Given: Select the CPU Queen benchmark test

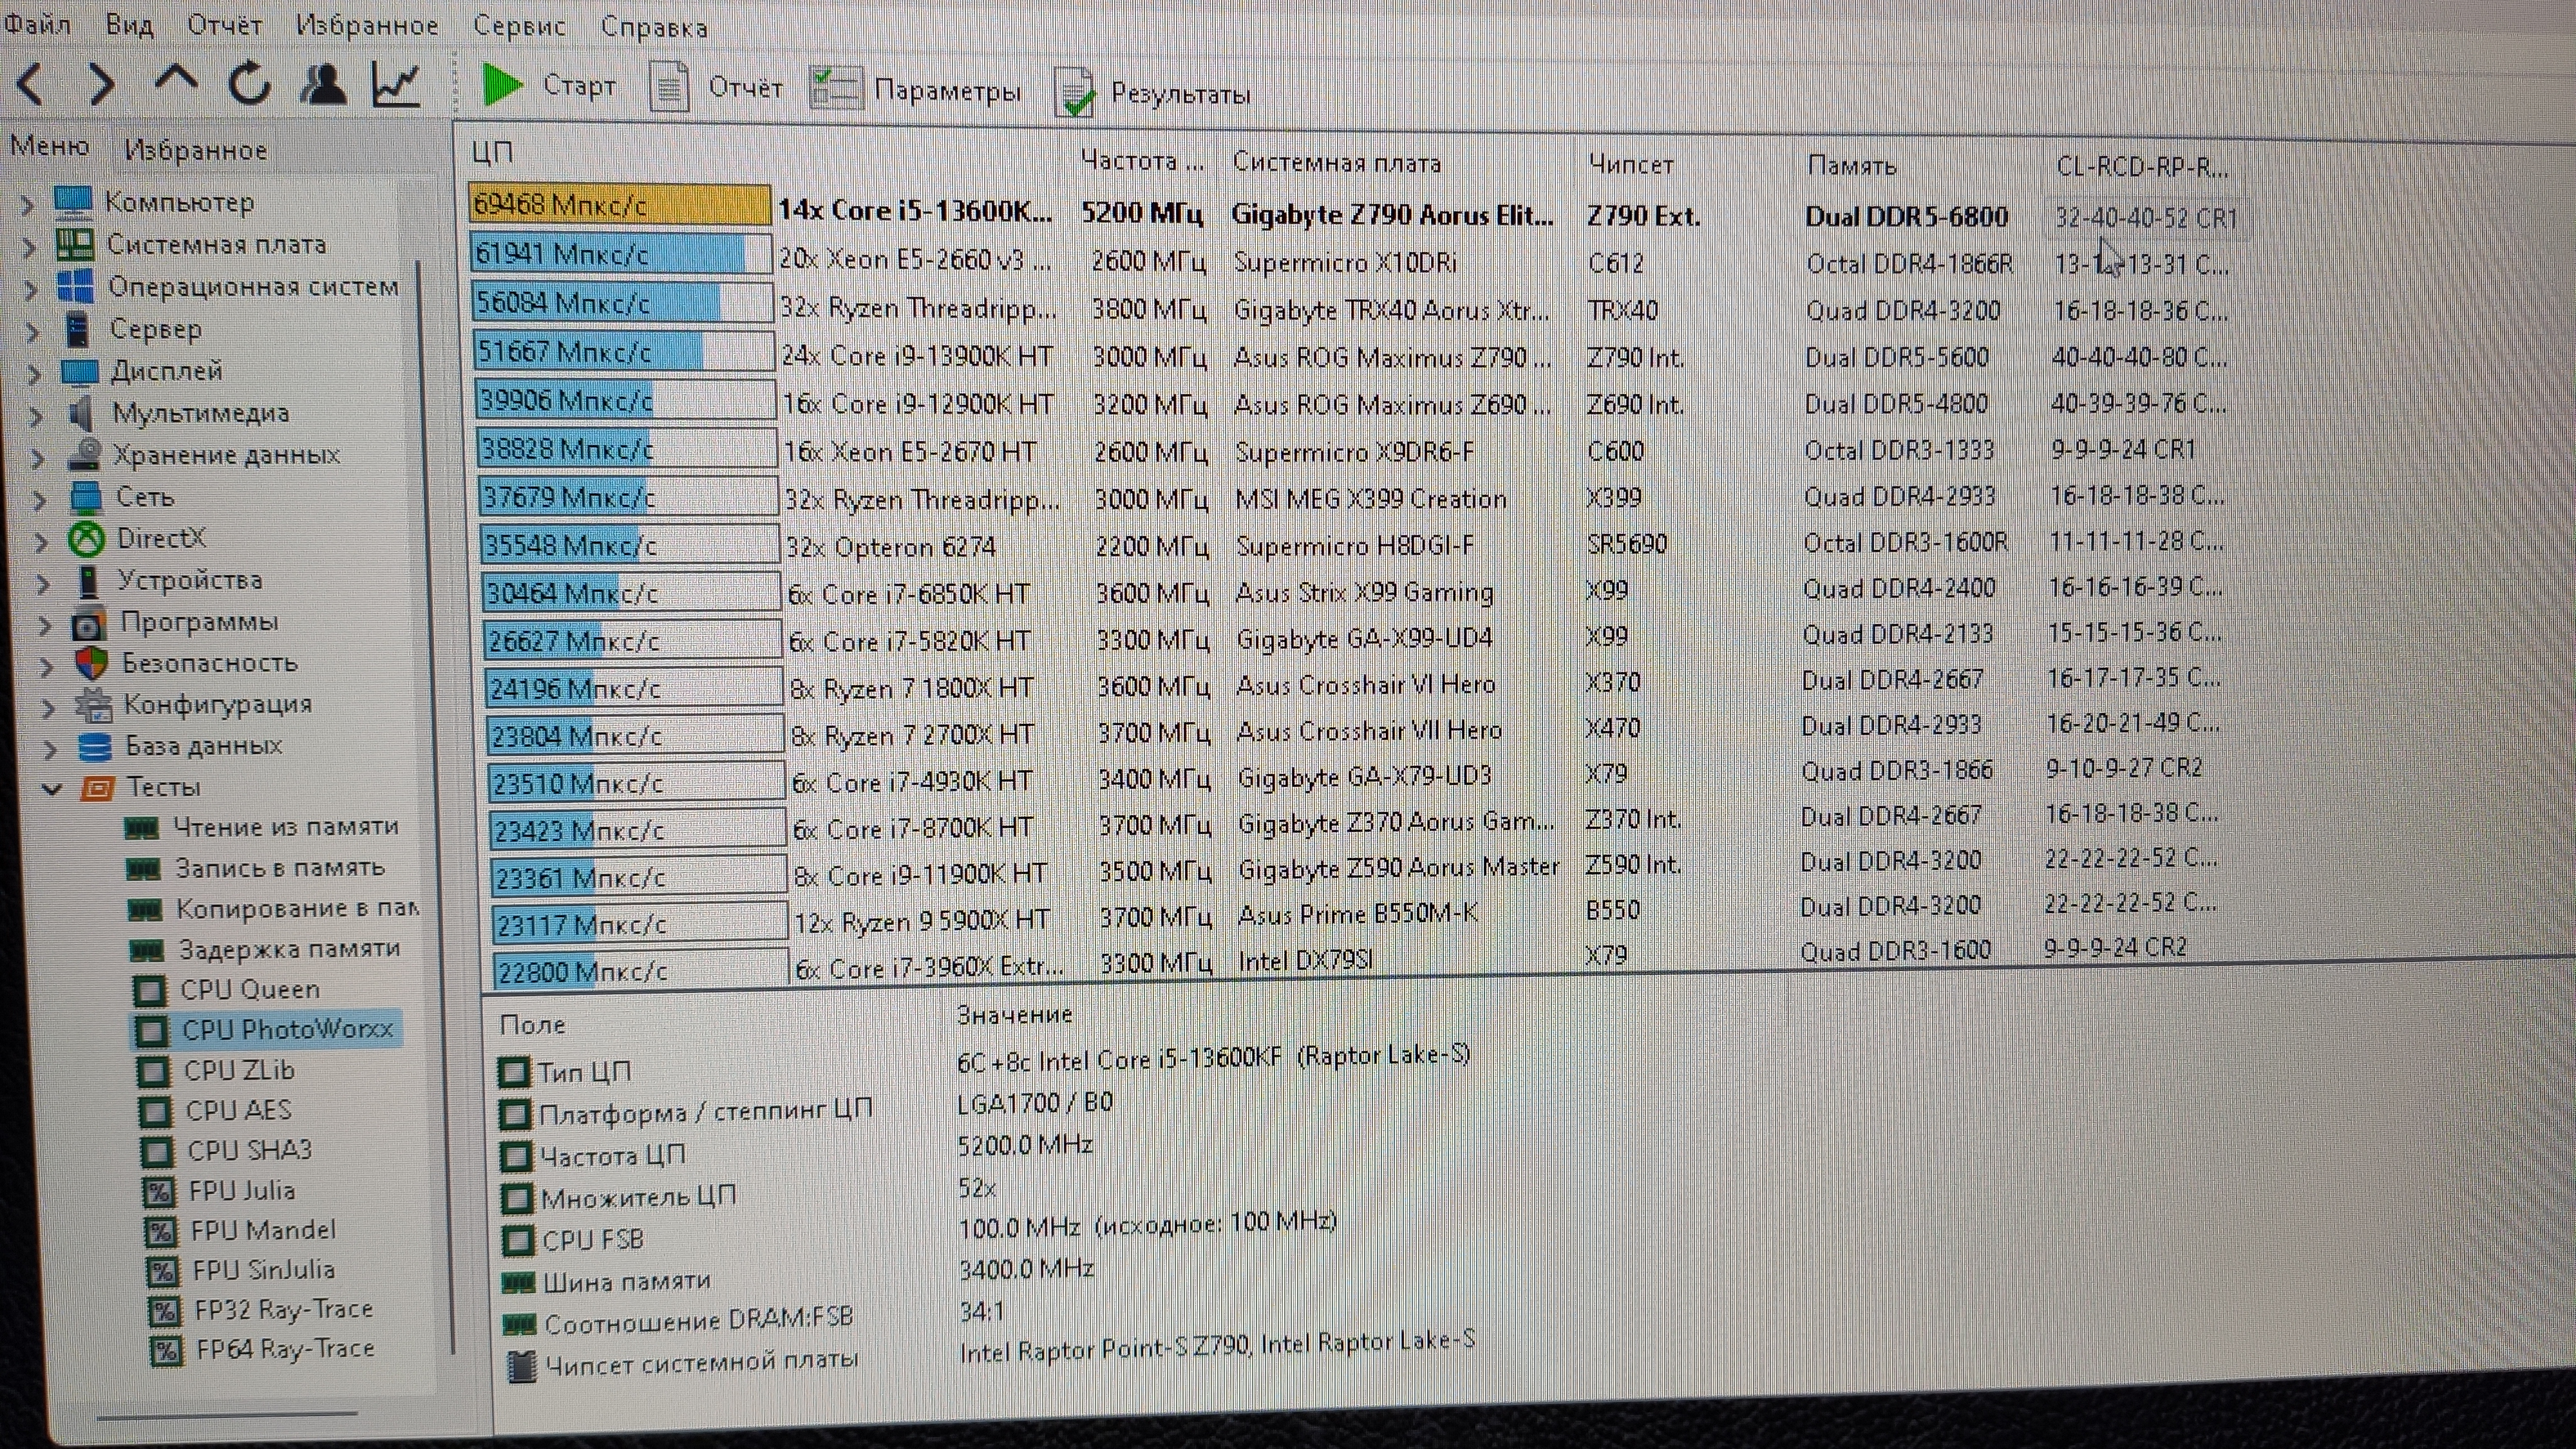Looking at the screenshot, I should click(249, 990).
